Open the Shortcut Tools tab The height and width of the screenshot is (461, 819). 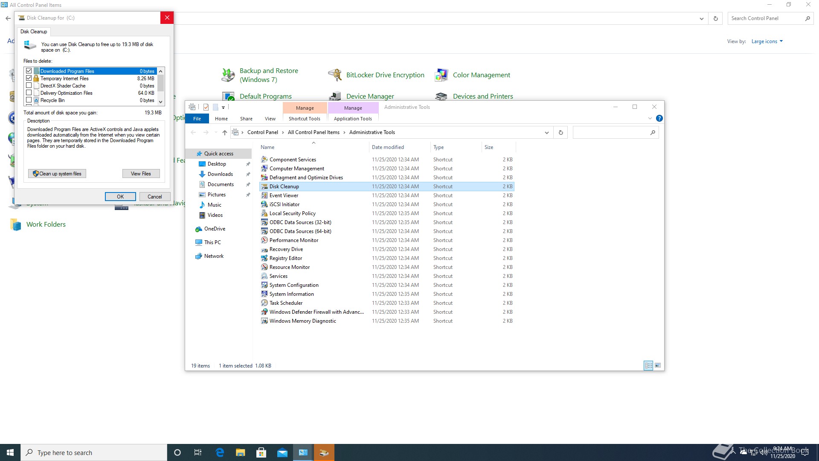(305, 119)
